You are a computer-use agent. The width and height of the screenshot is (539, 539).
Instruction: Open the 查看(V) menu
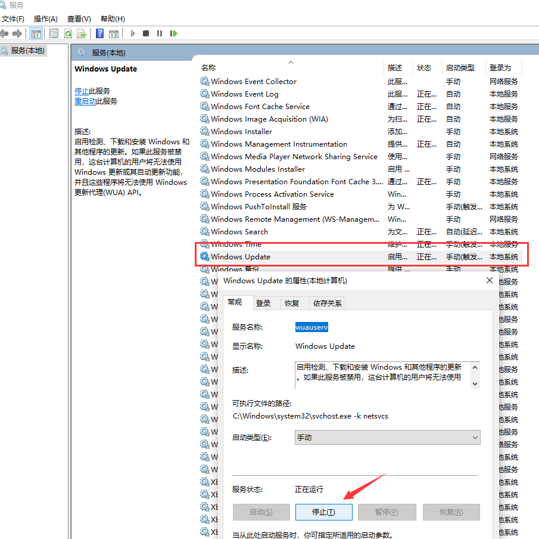[78, 18]
